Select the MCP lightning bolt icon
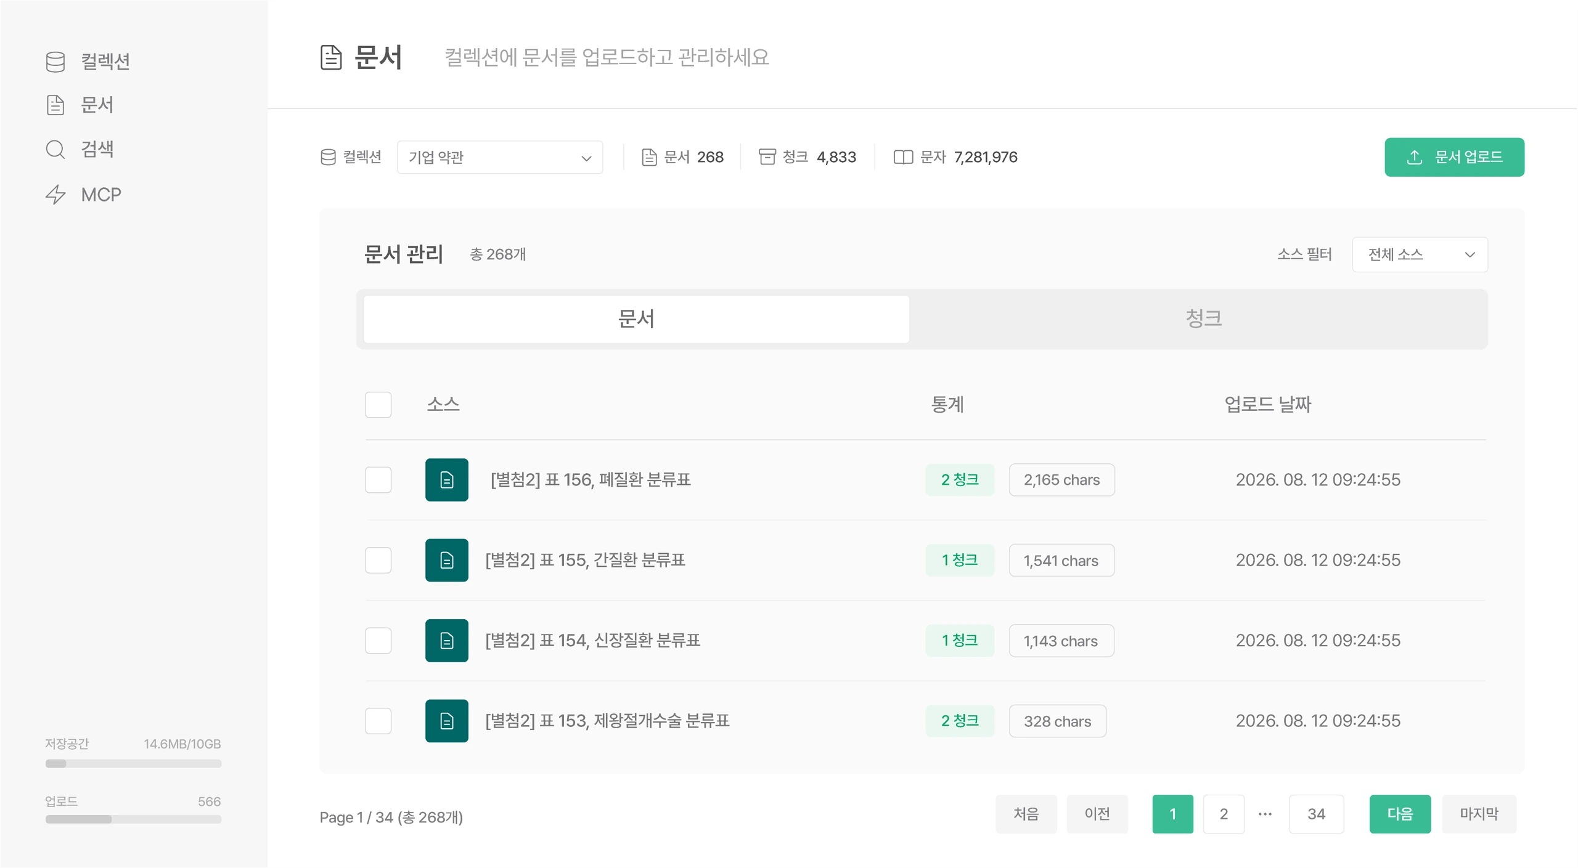Screen dimensions: 1578x868 point(55,195)
